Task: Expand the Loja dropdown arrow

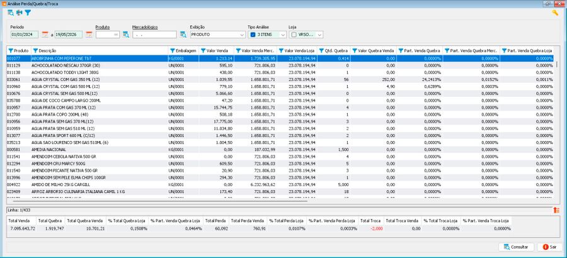Action: (319, 35)
